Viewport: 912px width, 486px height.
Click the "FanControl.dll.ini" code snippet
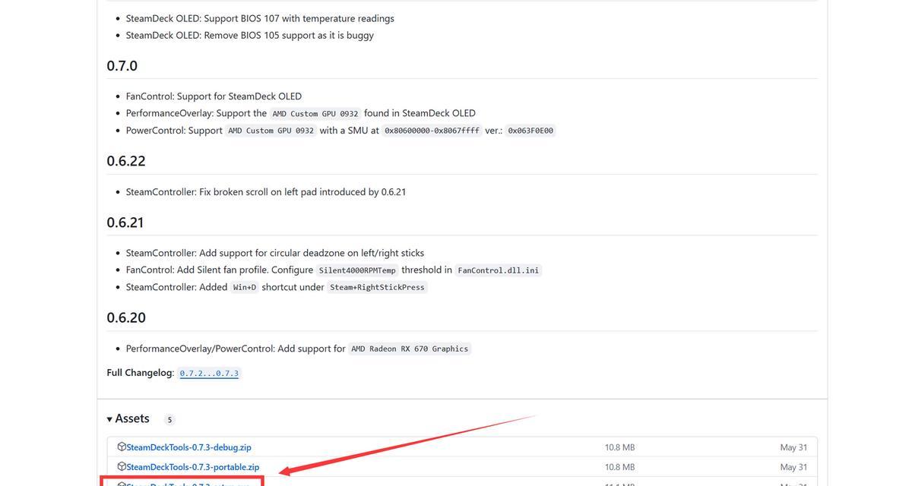(499, 270)
